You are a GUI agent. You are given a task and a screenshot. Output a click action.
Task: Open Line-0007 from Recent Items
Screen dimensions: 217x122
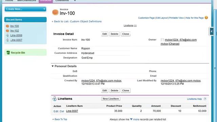click(x=16, y=40)
